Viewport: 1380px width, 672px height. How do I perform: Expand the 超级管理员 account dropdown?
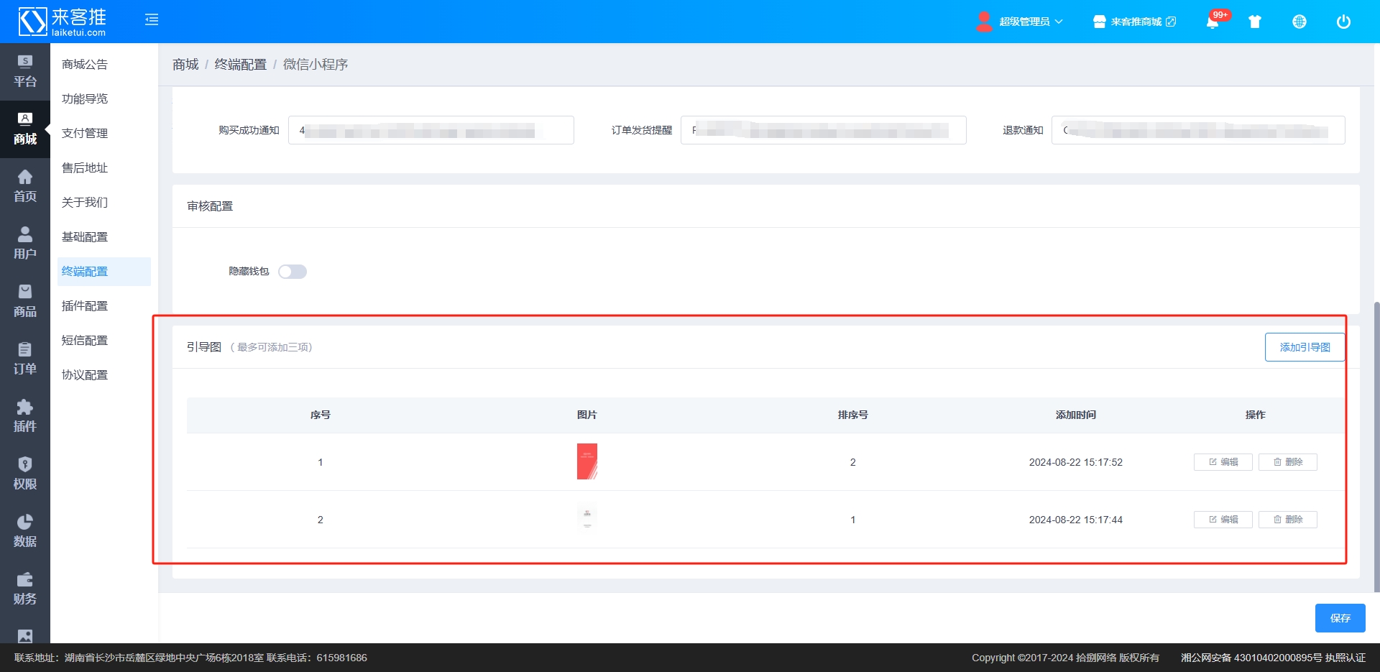click(1021, 22)
